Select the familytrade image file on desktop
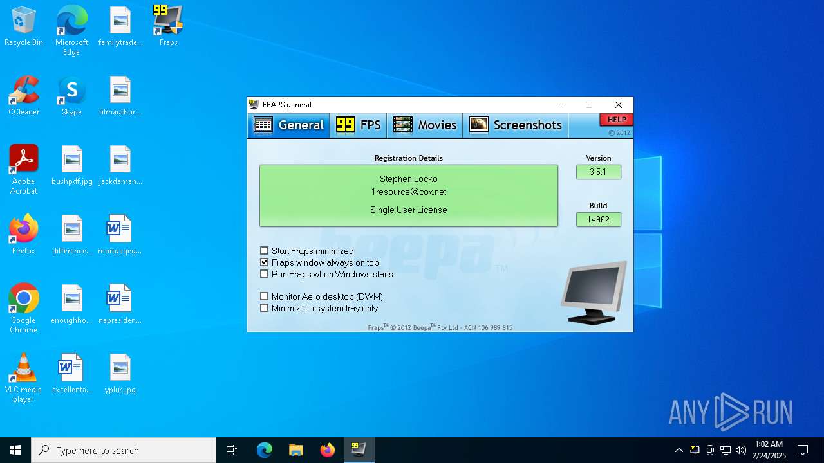Image resolution: width=824 pixels, height=463 pixels. [x=120, y=27]
